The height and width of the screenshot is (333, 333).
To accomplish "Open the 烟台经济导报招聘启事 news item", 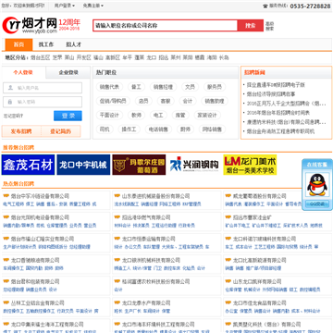I will [x=271, y=94].
